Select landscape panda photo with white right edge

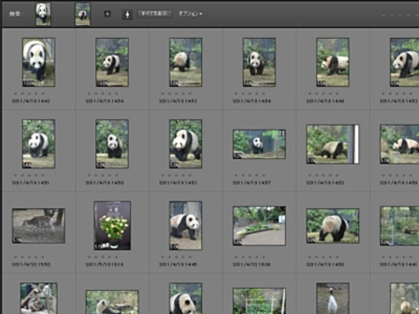tap(333, 144)
